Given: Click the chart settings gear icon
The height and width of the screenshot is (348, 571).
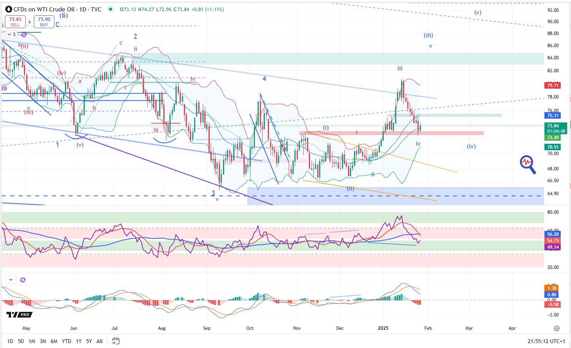Looking at the screenshot, I should [557, 328].
